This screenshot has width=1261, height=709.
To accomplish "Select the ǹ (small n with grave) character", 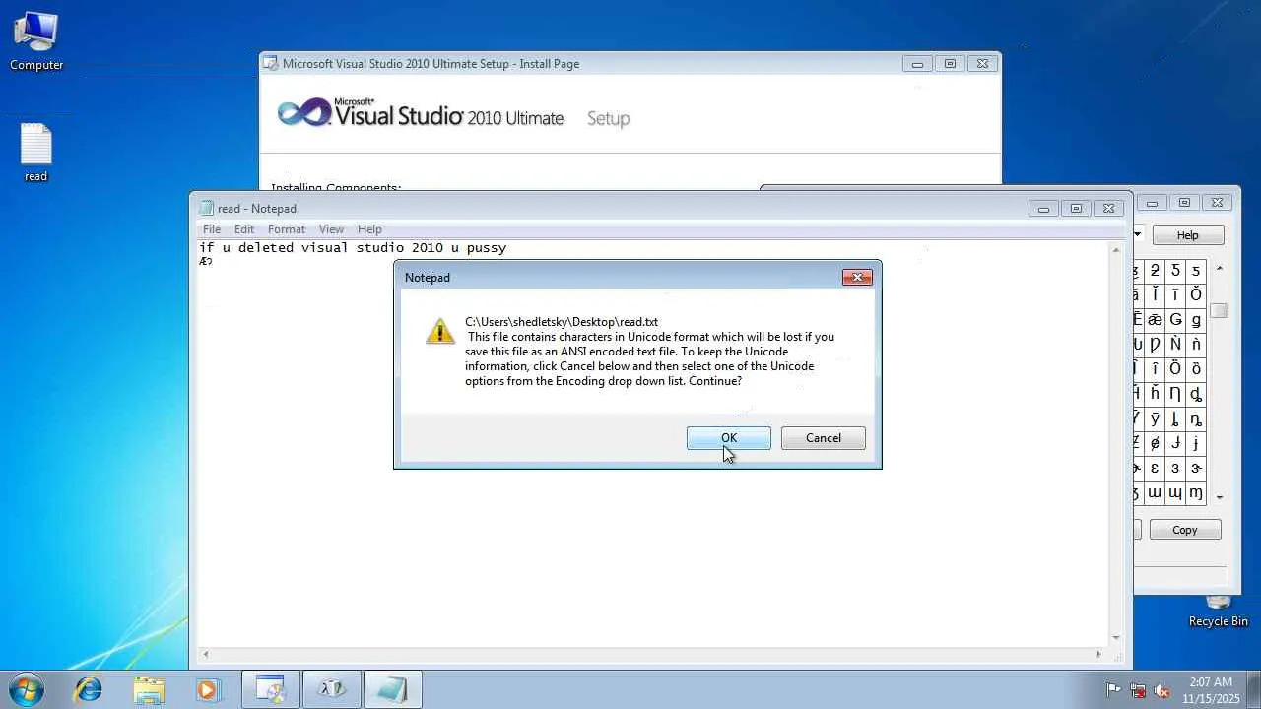I will tap(1197, 345).
